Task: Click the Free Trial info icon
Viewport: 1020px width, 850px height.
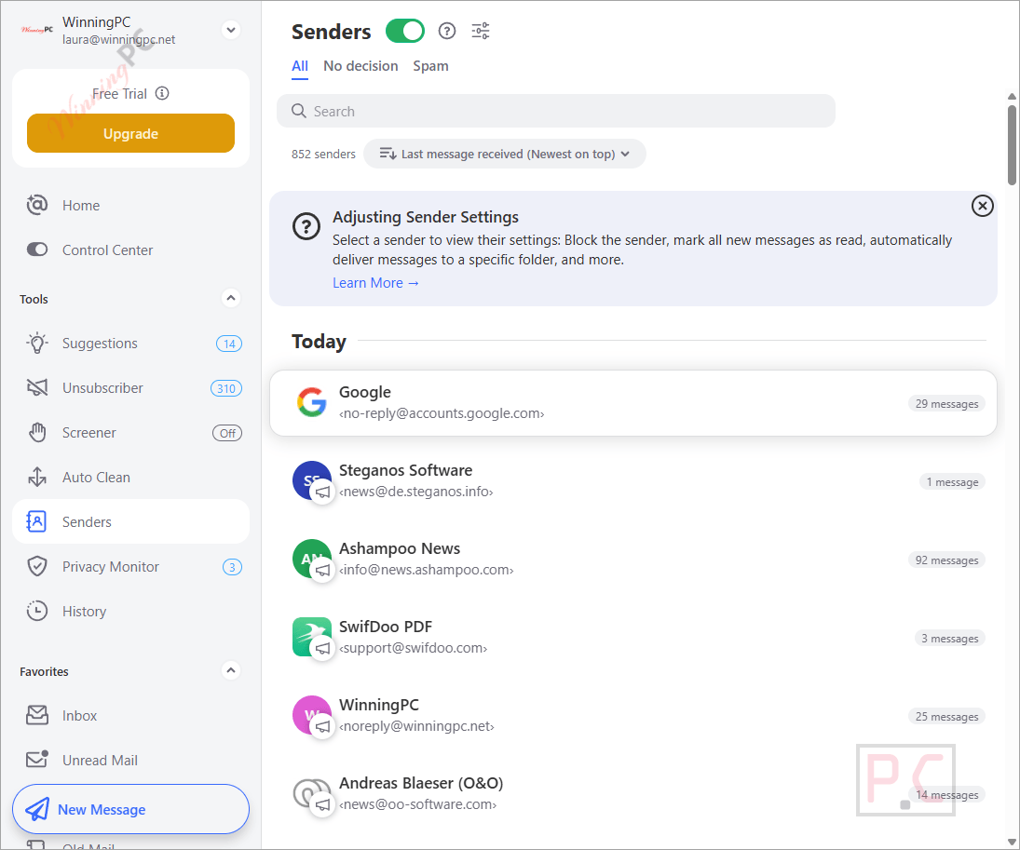Action: tap(162, 93)
